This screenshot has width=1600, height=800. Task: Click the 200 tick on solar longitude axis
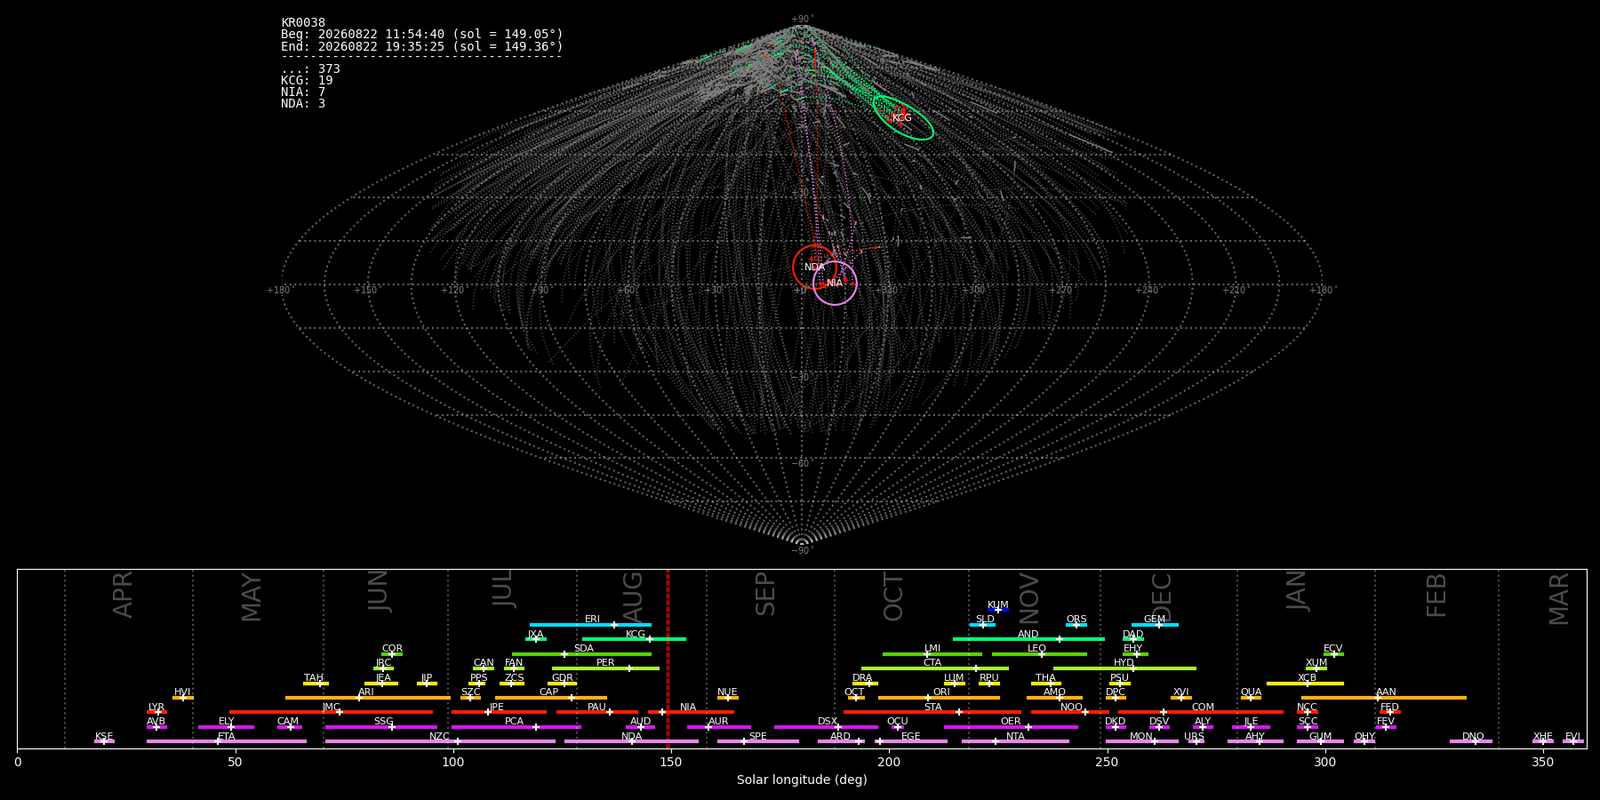(889, 762)
